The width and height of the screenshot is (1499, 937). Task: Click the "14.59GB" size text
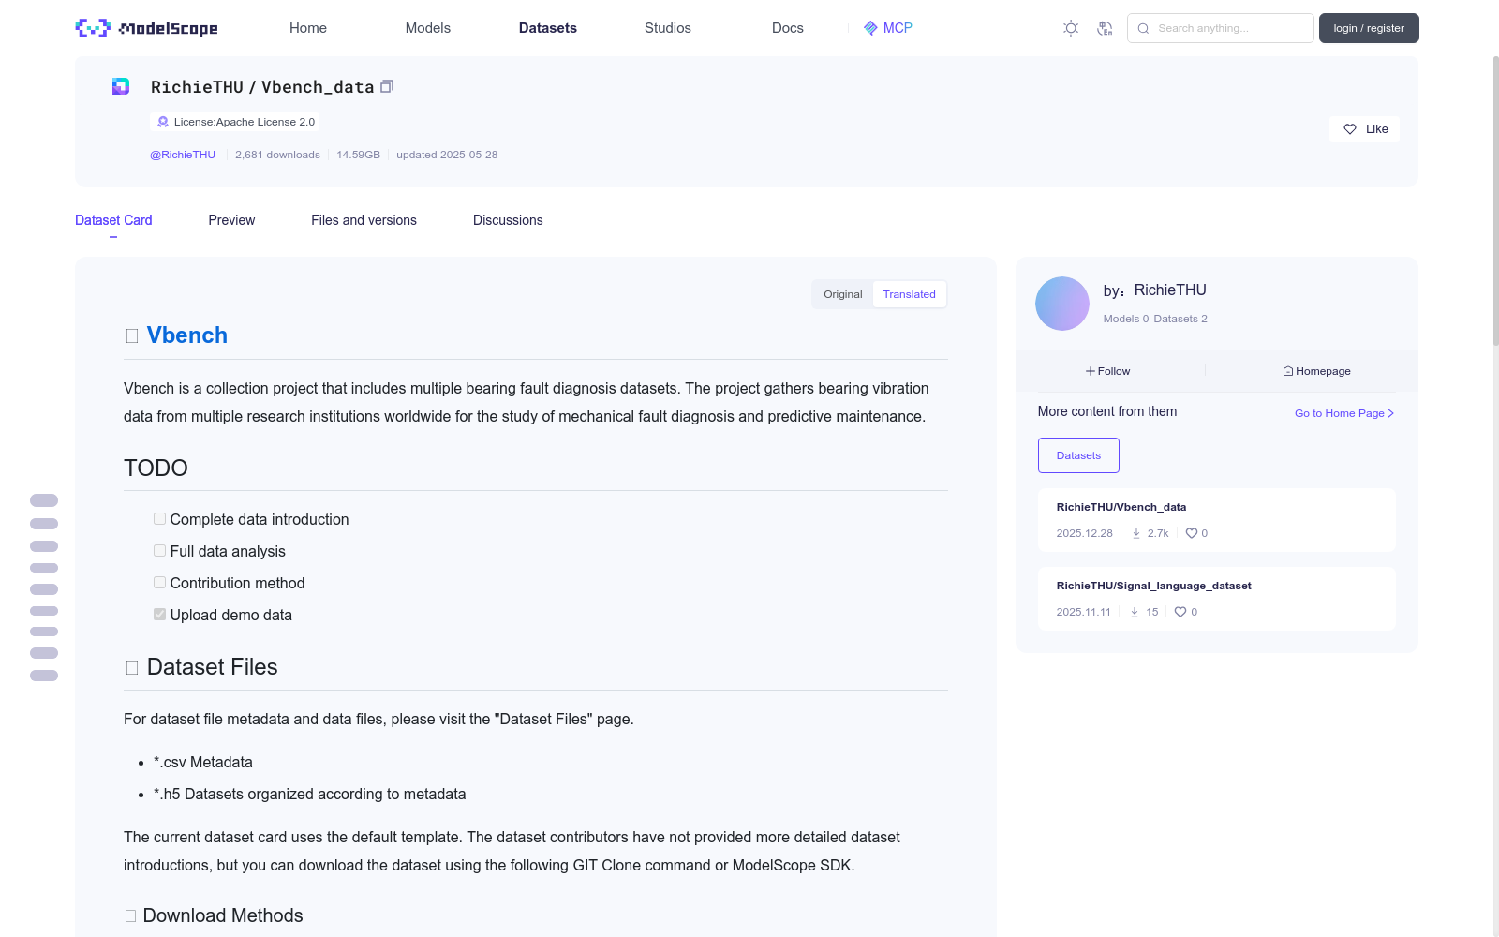click(359, 155)
